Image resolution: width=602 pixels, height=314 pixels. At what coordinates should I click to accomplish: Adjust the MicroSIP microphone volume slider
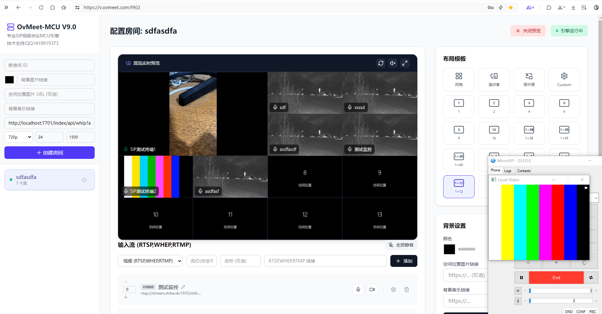561,301
